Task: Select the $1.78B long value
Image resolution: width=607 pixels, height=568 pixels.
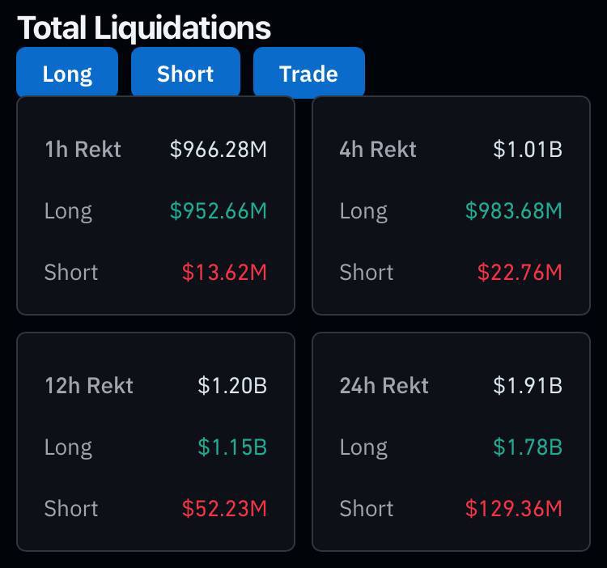Action: [x=528, y=447]
